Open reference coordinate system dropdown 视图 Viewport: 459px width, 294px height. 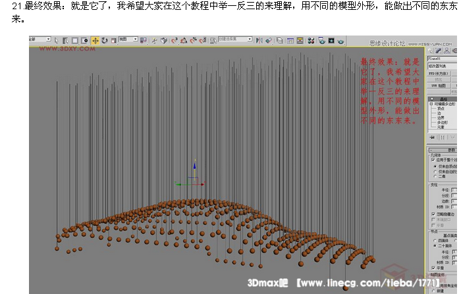[x=128, y=39]
